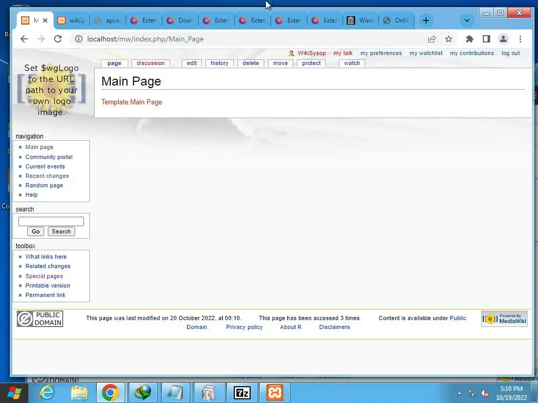This screenshot has height=403, width=538.
Task: Select the protect tab
Action: pos(311,63)
